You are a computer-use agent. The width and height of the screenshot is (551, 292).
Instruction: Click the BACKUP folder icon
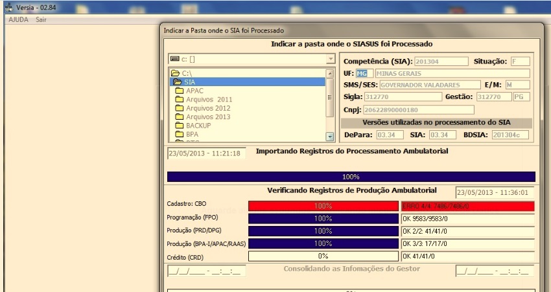(180, 125)
